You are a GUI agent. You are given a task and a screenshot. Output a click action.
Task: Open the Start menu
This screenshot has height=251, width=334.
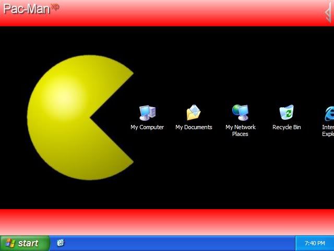coord(25,243)
